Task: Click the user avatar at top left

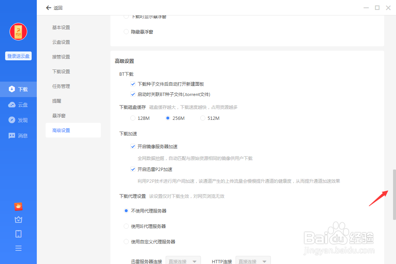Action: coord(18,32)
